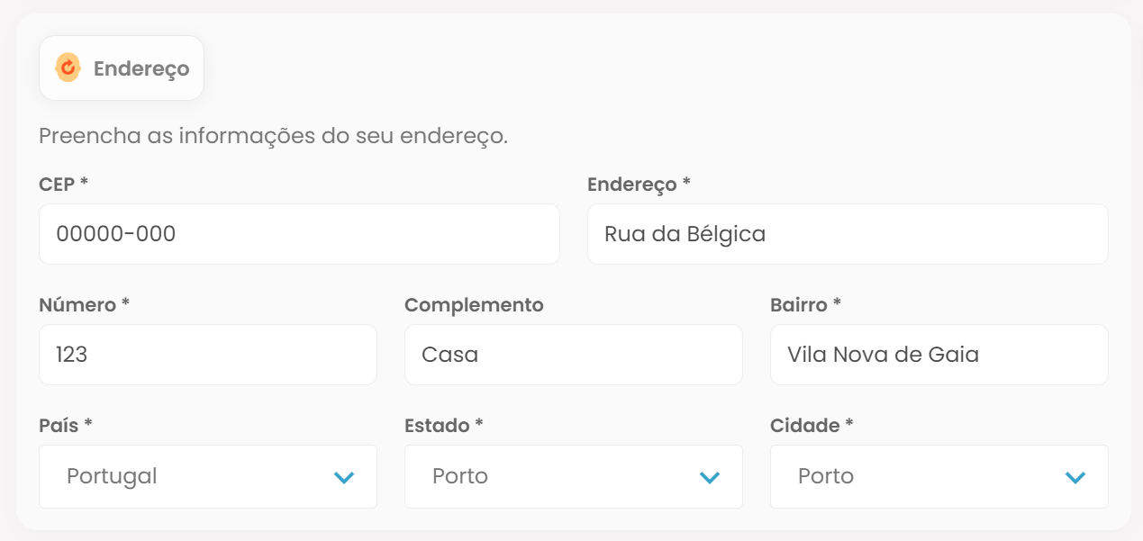Click the blue chevron arrow in Cidade selector
This screenshot has width=1143, height=541.
point(1075,477)
